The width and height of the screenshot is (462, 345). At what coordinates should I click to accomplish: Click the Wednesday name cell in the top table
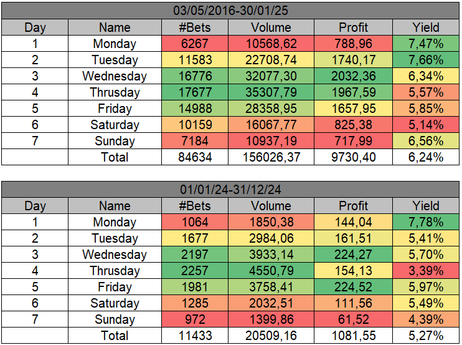coord(115,76)
